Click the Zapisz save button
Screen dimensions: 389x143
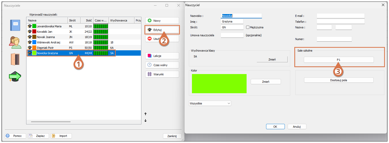pyautogui.click(x=38, y=136)
